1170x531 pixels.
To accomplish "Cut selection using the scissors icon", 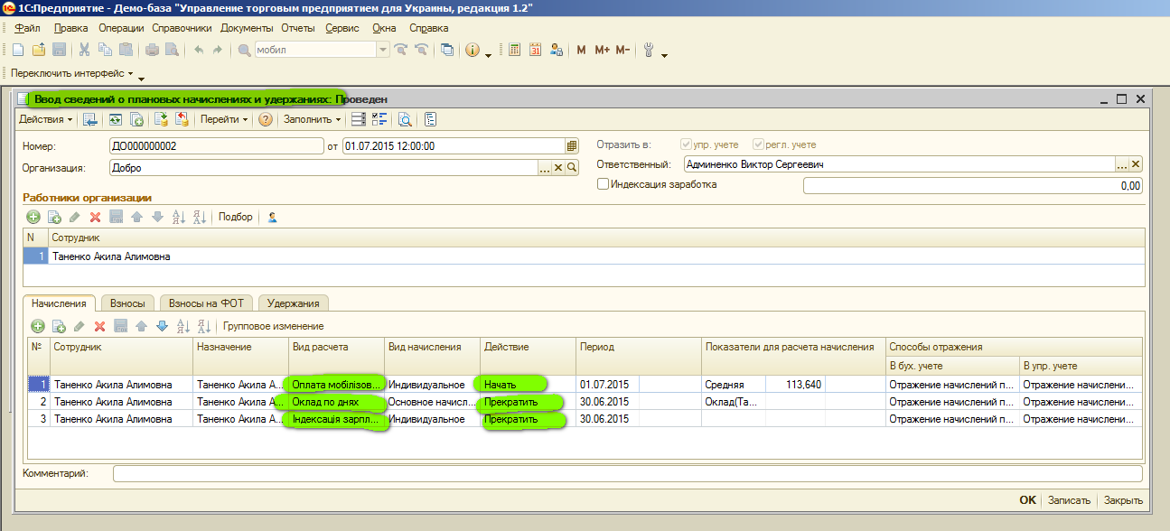I will click(84, 50).
